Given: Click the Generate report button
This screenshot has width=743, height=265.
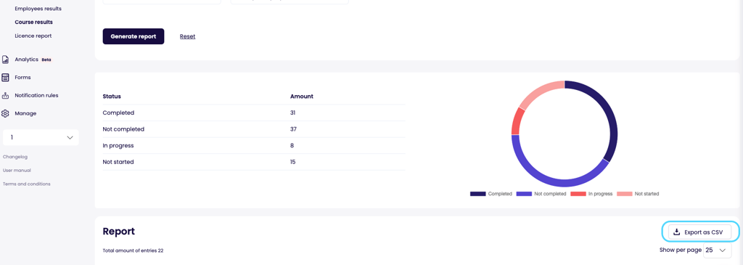Looking at the screenshot, I should (134, 36).
